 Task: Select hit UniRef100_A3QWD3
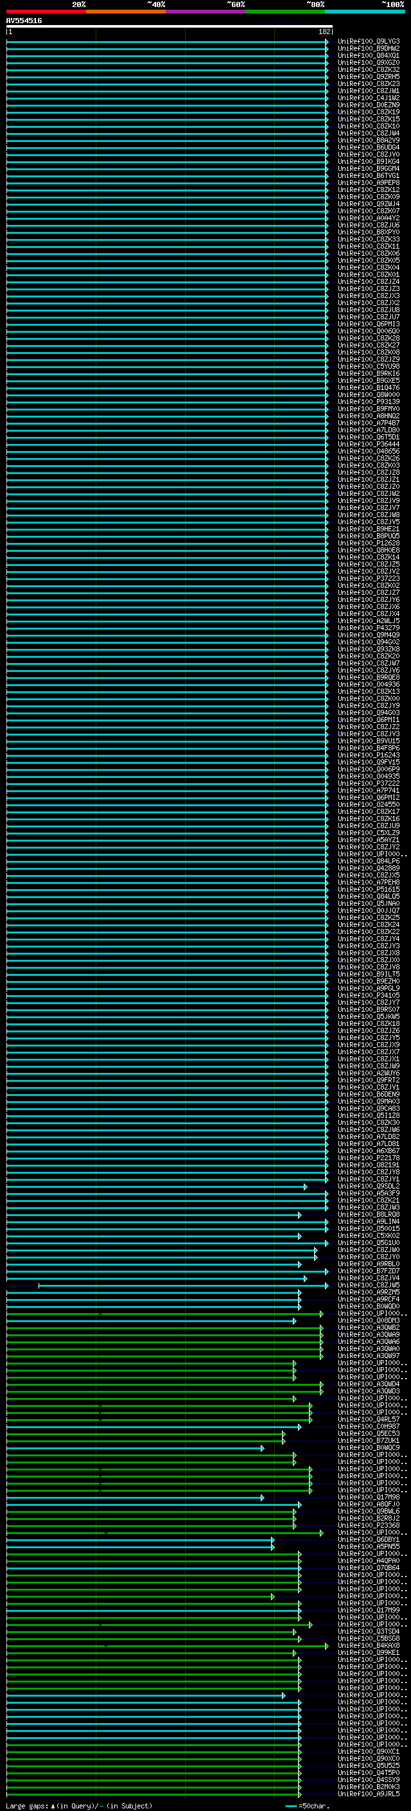tap(369, 1391)
